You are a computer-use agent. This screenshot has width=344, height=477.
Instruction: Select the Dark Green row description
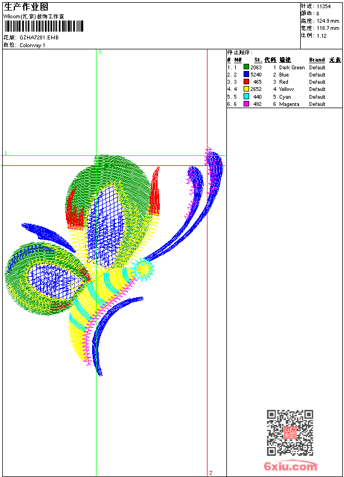292,67
